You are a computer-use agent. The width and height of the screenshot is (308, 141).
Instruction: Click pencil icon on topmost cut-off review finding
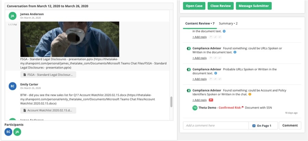pos(216,37)
